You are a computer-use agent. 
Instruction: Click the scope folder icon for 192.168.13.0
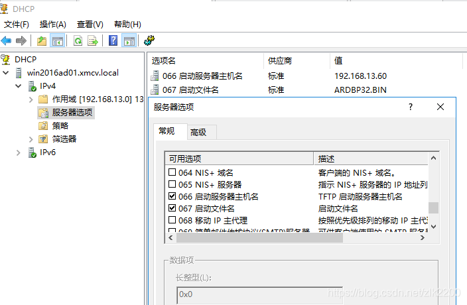point(43,99)
